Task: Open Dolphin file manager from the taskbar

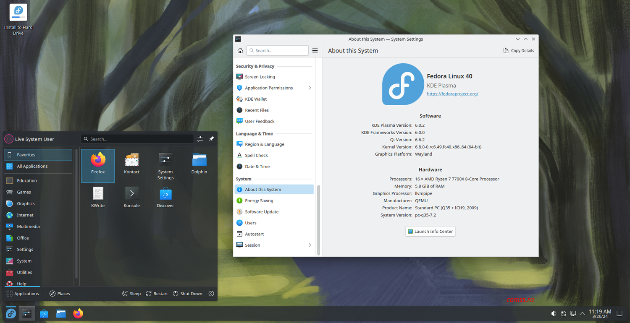Action: pos(61,313)
